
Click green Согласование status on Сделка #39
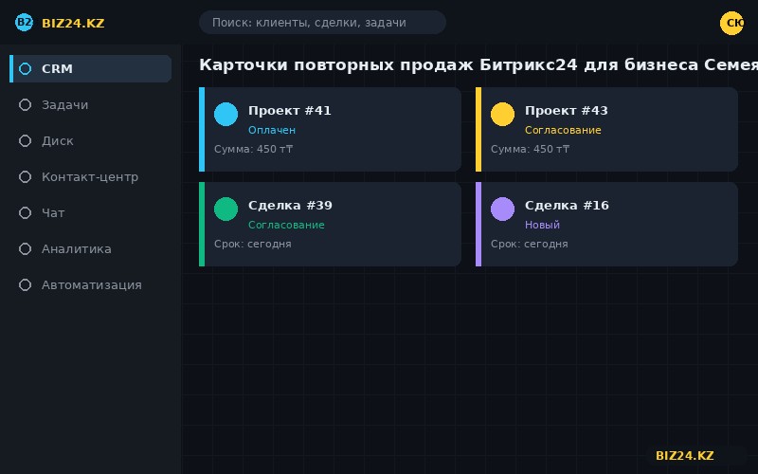(x=286, y=225)
